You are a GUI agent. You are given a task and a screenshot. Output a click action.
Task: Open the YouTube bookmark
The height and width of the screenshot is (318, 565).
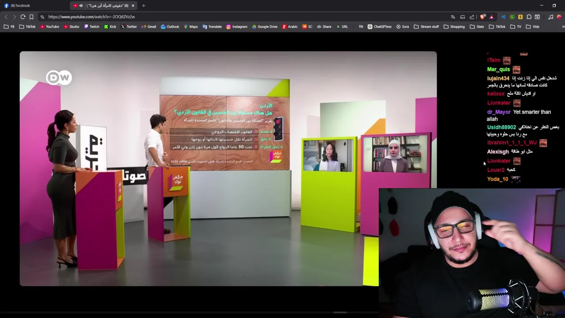click(x=49, y=26)
